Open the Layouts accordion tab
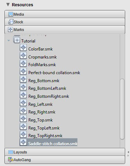 (65, 152)
